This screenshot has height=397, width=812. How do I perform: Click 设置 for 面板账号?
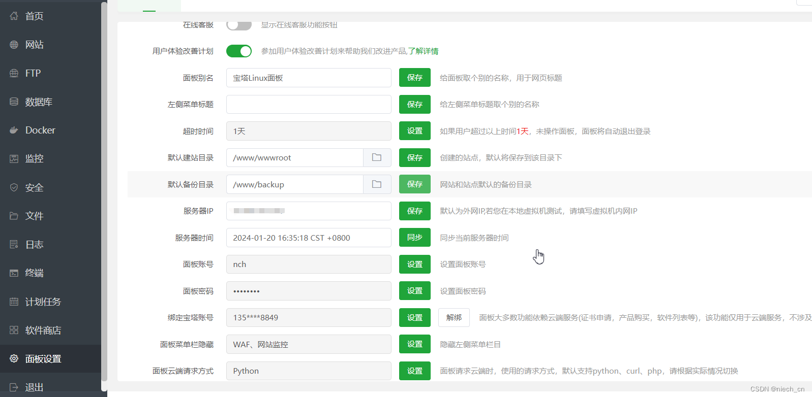pyautogui.click(x=415, y=264)
